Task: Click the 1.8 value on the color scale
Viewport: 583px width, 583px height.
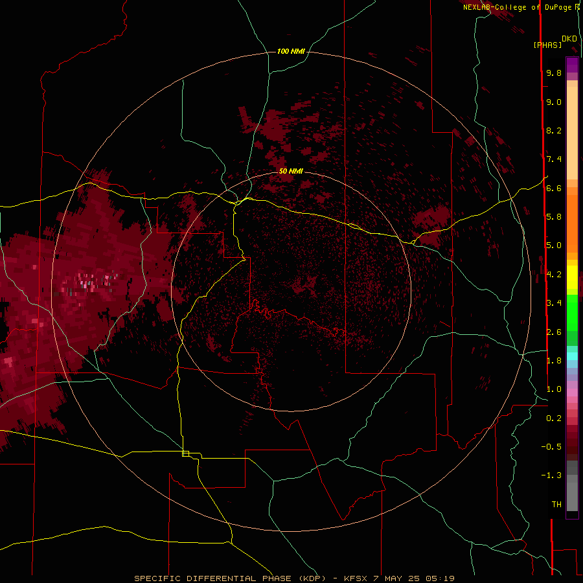Action: pyautogui.click(x=554, y=361)
